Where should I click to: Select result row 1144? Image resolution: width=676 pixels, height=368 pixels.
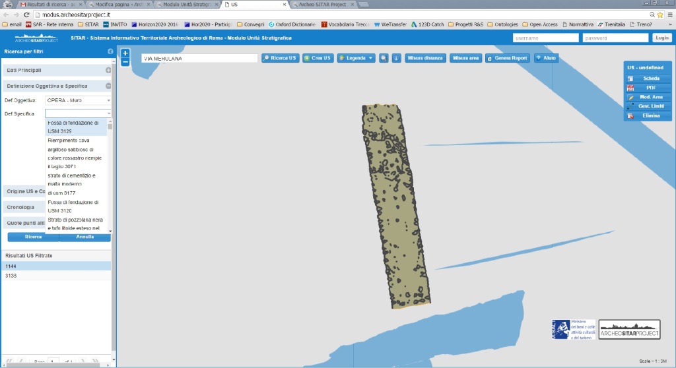point(57,266)
